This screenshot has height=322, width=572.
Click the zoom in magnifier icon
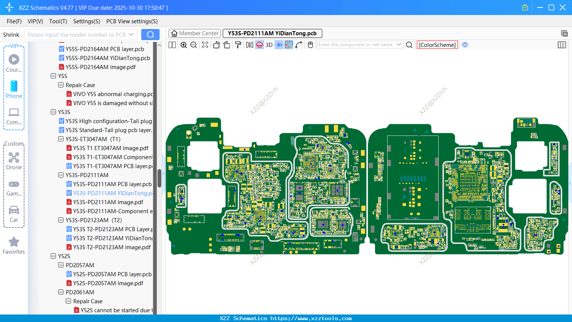click(x=184, y=45)
